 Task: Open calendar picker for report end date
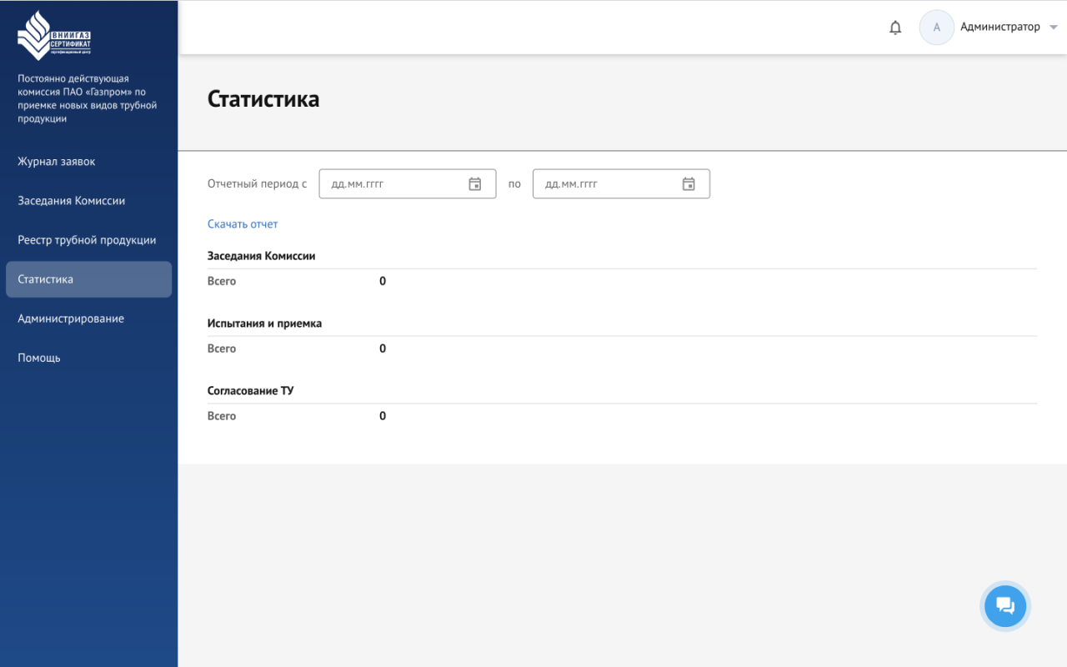[x=689, y=184]
